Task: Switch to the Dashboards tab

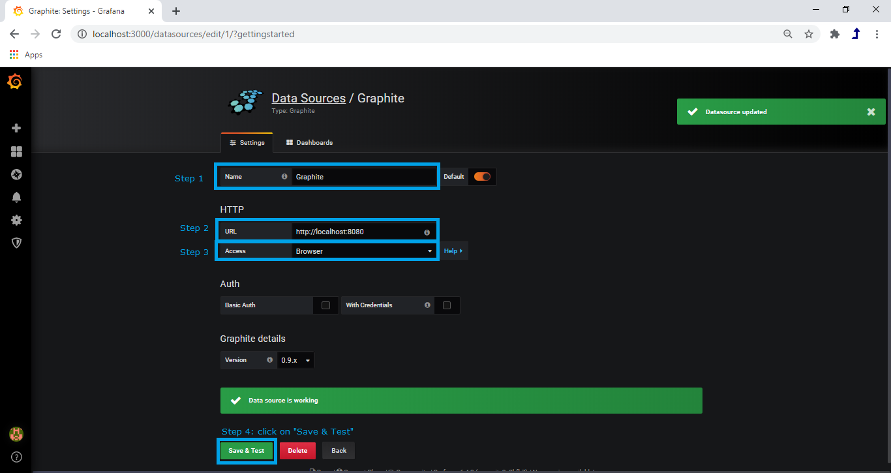Action: [x=309, y=142]
